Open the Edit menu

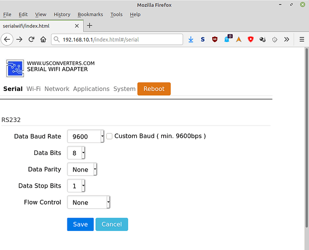23,14
